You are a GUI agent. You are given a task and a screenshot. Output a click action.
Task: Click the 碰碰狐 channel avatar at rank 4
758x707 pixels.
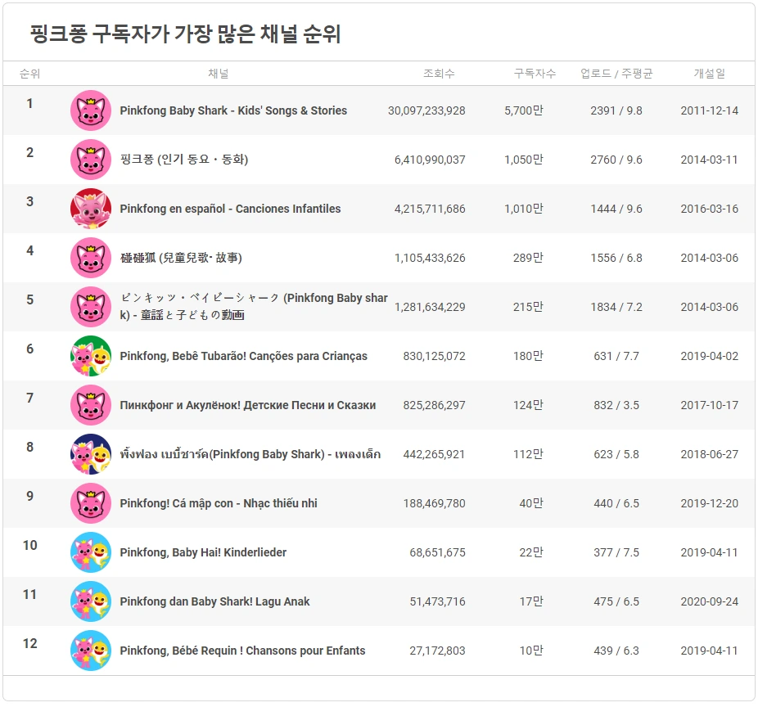91,258
